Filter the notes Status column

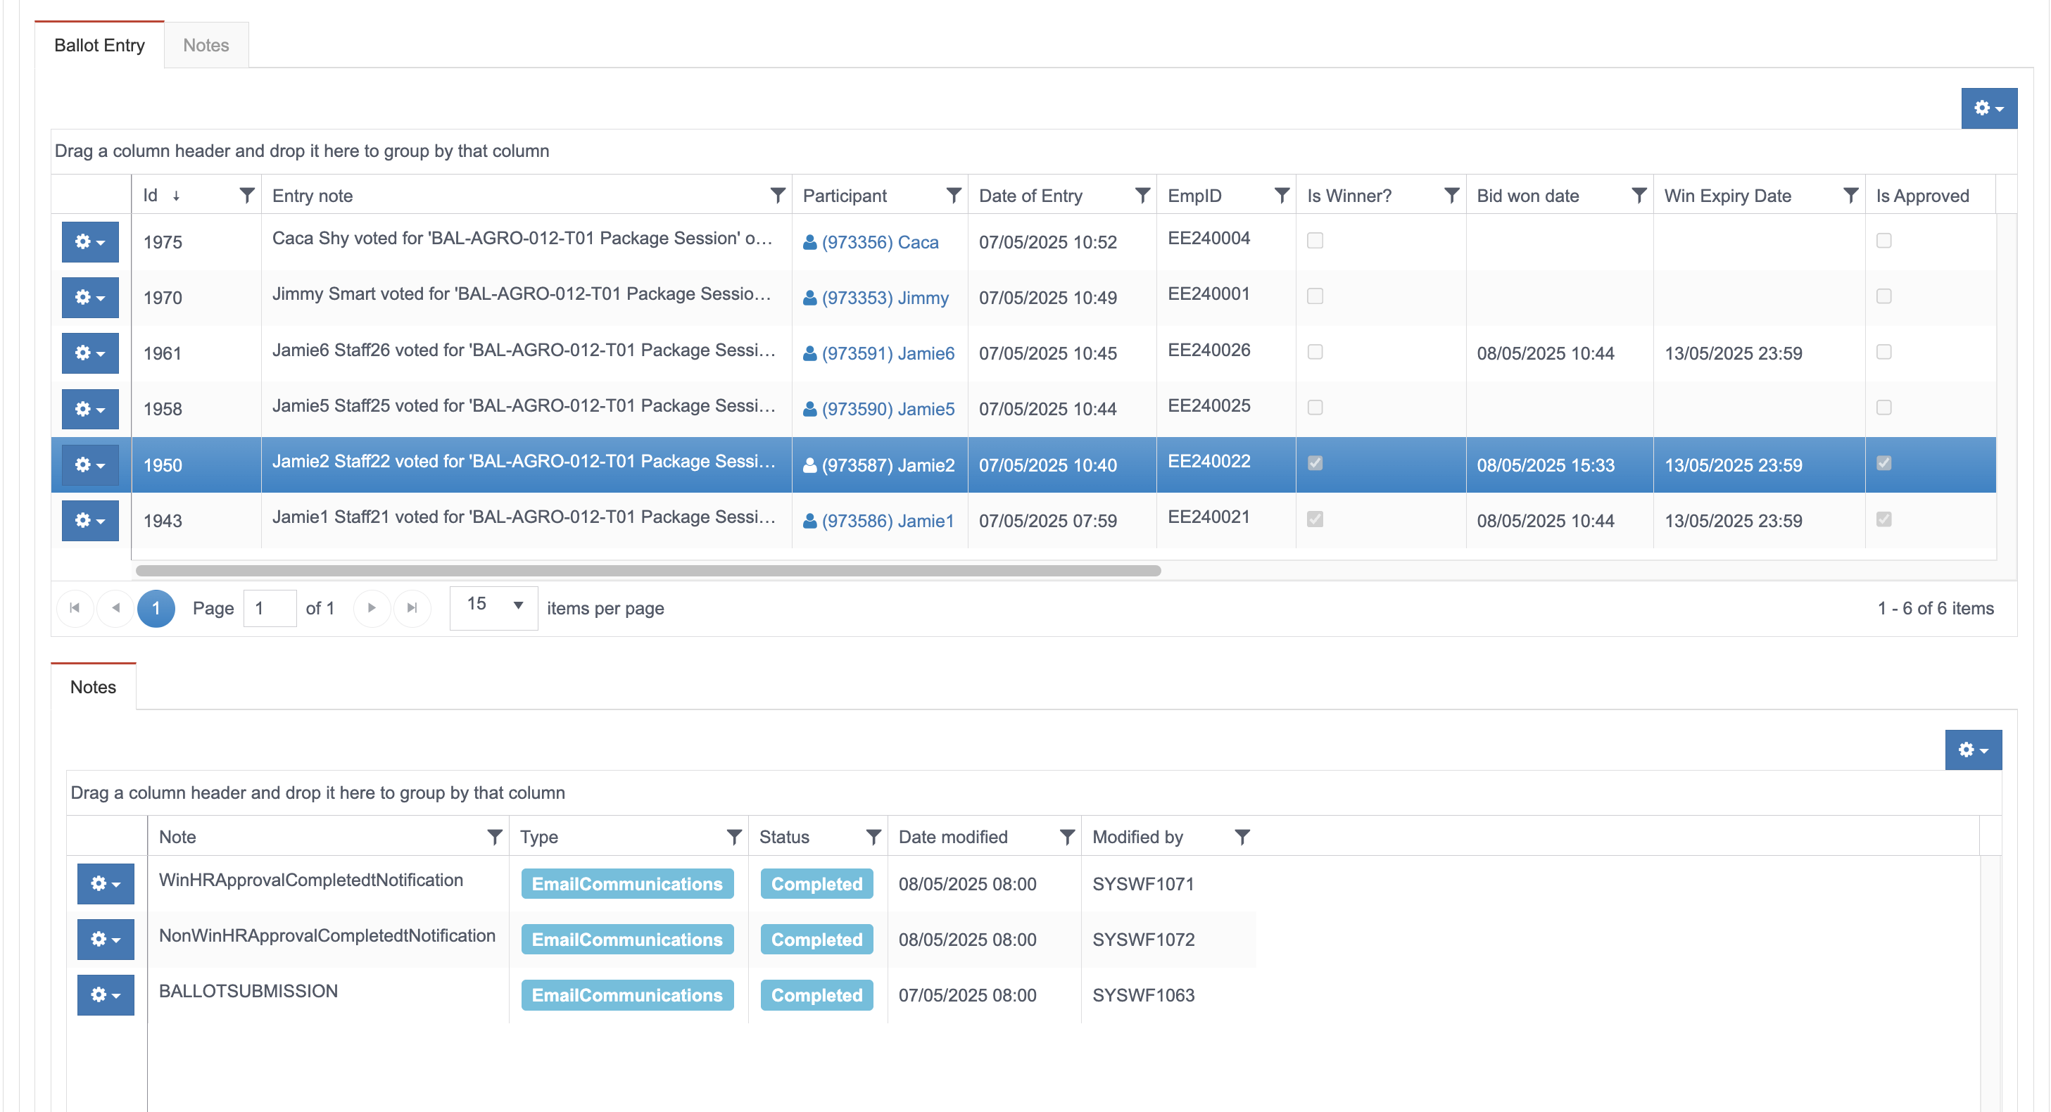tap(873, 837)
